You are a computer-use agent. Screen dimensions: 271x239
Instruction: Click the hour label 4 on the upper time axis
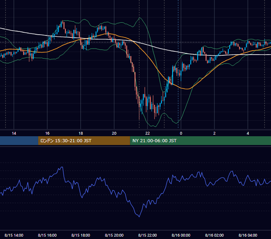click(248, 133)
